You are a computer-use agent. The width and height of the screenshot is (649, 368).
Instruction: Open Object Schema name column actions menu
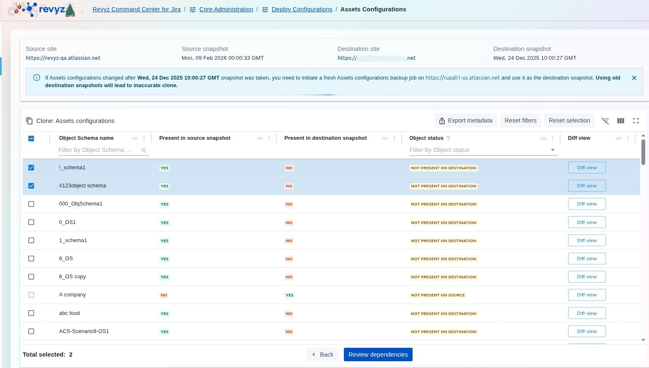tap(144, 139)
